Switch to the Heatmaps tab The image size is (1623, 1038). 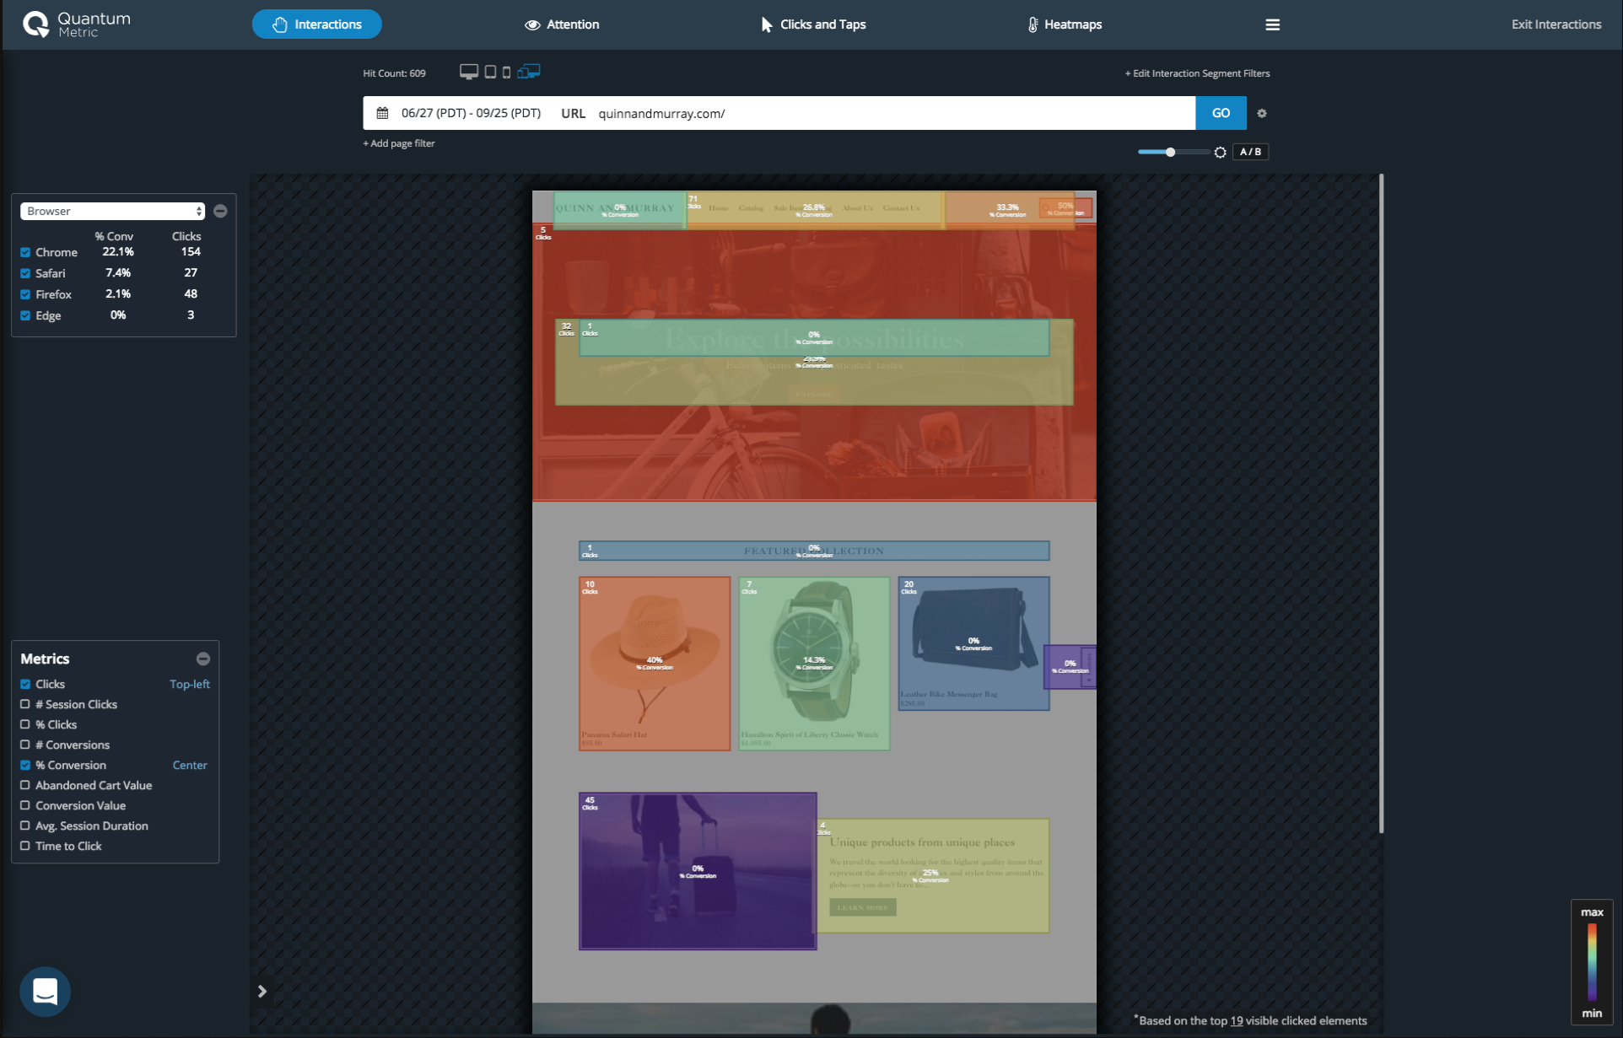pyautogui.click(x=1064, y=24)
